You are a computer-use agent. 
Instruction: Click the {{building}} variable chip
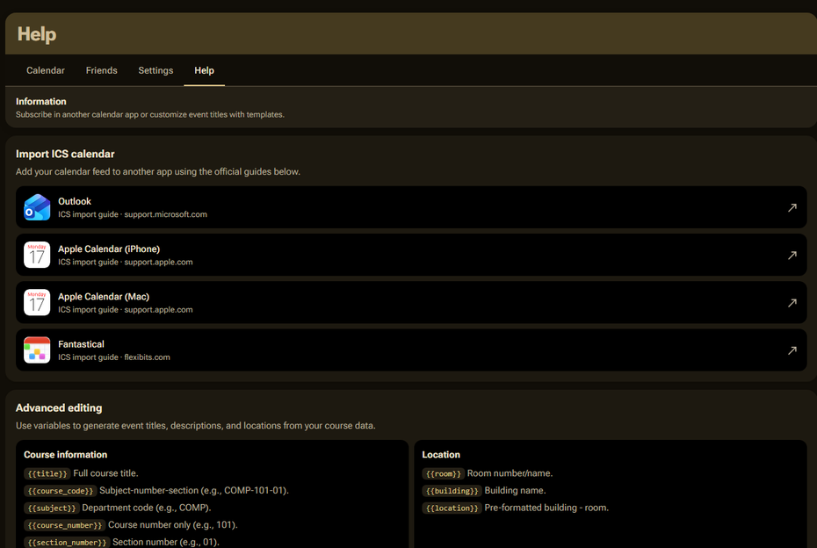click(452, 491)
